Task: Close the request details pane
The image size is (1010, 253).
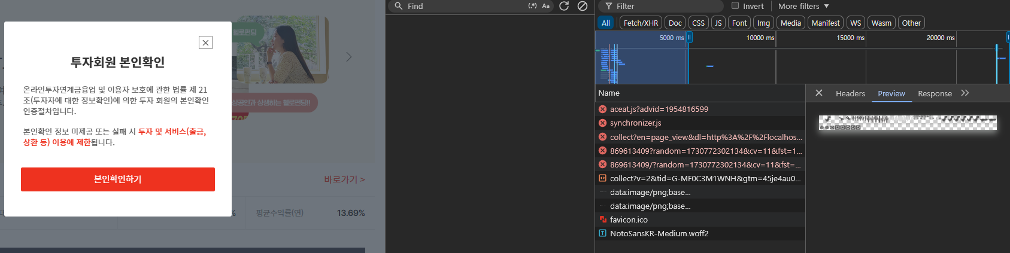Action: pos(819,93)
